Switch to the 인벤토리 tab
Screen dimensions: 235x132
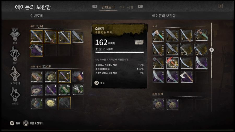[x=108, y=7]
